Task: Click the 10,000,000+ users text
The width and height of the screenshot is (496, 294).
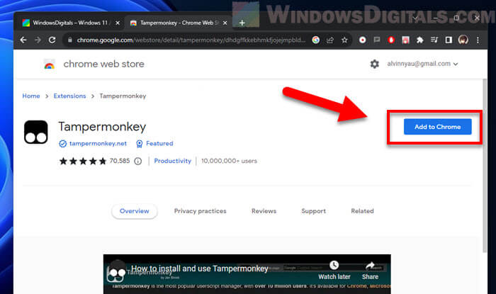Action: click(229, 161)
